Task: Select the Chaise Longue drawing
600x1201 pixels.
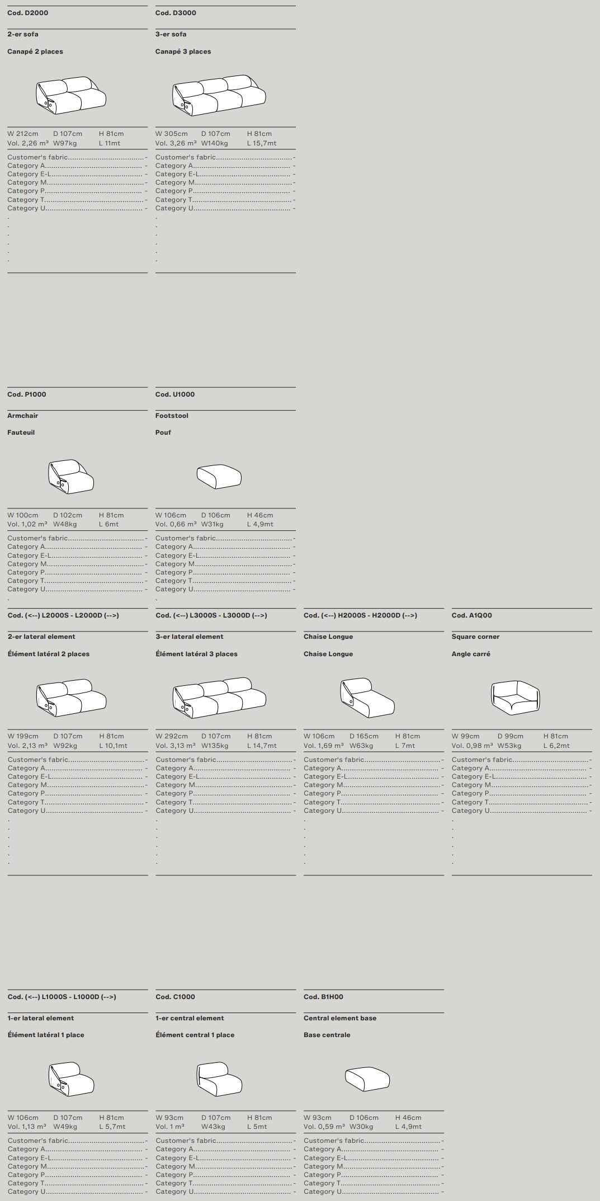Action: [367, 698]
